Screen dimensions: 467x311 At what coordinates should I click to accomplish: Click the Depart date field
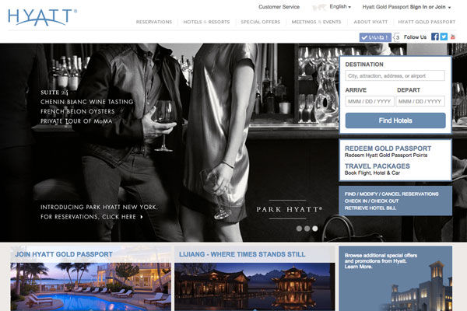tap(420, 101)
